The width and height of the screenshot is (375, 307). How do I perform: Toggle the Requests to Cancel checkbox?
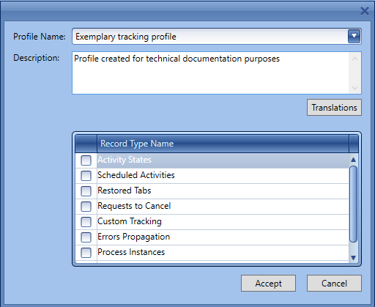[86, 207]
